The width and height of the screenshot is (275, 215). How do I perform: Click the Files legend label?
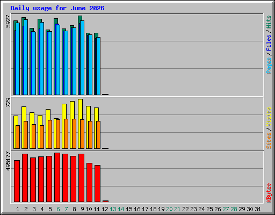[x=269, y=42]
